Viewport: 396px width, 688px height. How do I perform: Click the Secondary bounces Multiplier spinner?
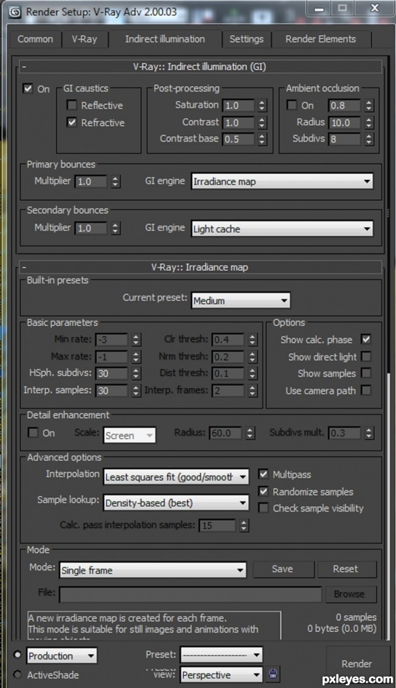pos(115,228)
